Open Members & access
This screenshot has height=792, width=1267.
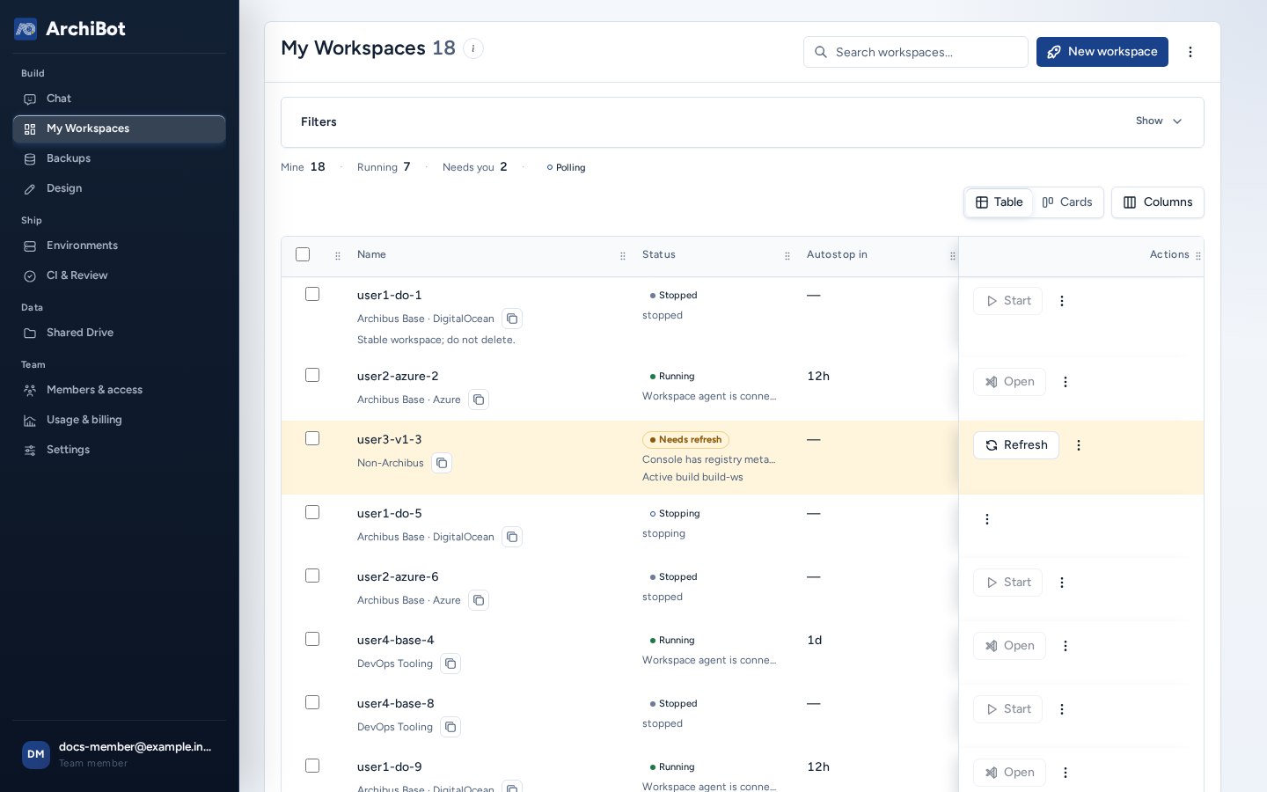(x=119, y=390)
